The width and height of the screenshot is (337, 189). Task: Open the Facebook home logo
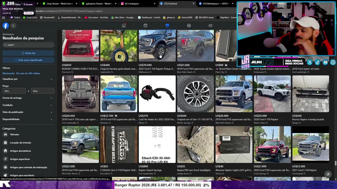(x=6, y=25)
